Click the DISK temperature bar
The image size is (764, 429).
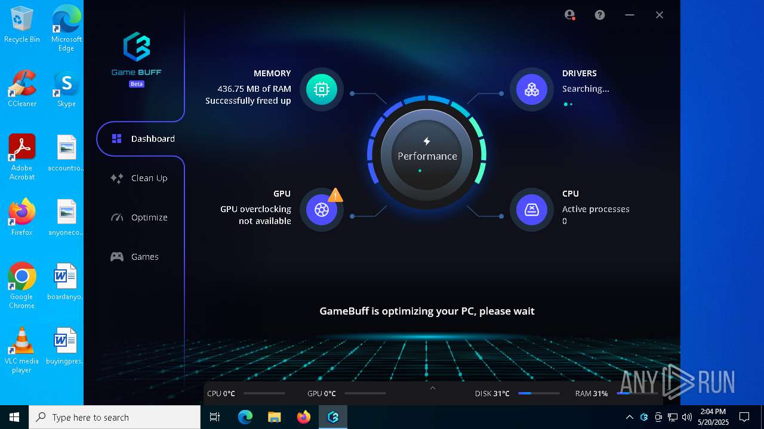(x=539, y=393)
